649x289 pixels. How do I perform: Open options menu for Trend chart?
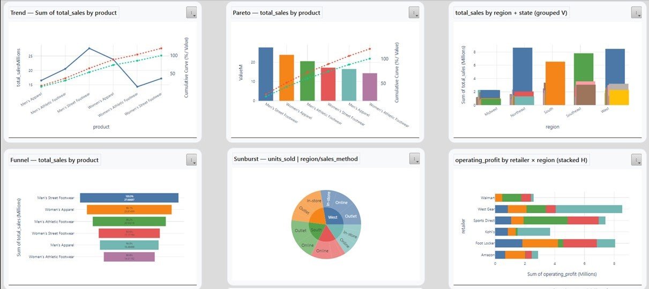(192, 13)
